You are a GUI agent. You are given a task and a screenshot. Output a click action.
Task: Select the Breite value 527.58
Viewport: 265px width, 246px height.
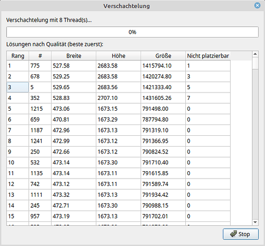(x=74, y=66)
